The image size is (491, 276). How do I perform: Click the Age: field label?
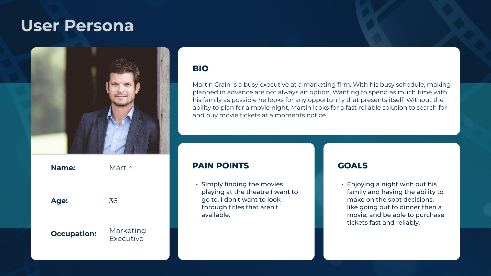59,201
